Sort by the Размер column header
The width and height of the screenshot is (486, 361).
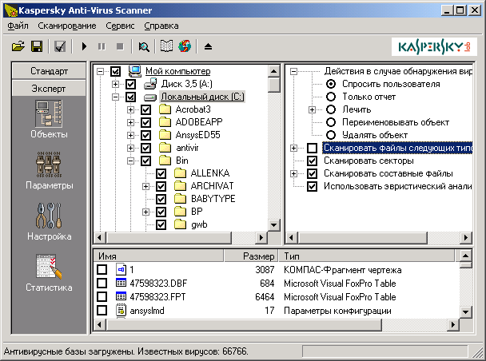[x=251, y=256]
